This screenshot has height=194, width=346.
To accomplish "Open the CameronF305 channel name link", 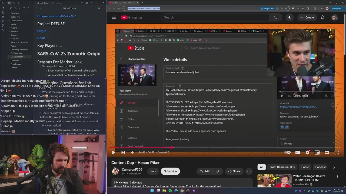I will point(132,169).
